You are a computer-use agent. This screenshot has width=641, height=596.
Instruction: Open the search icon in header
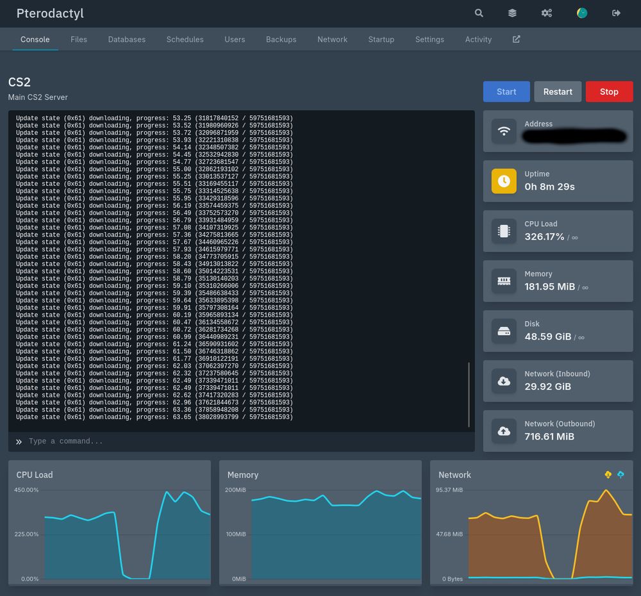[x=479, y=13]
